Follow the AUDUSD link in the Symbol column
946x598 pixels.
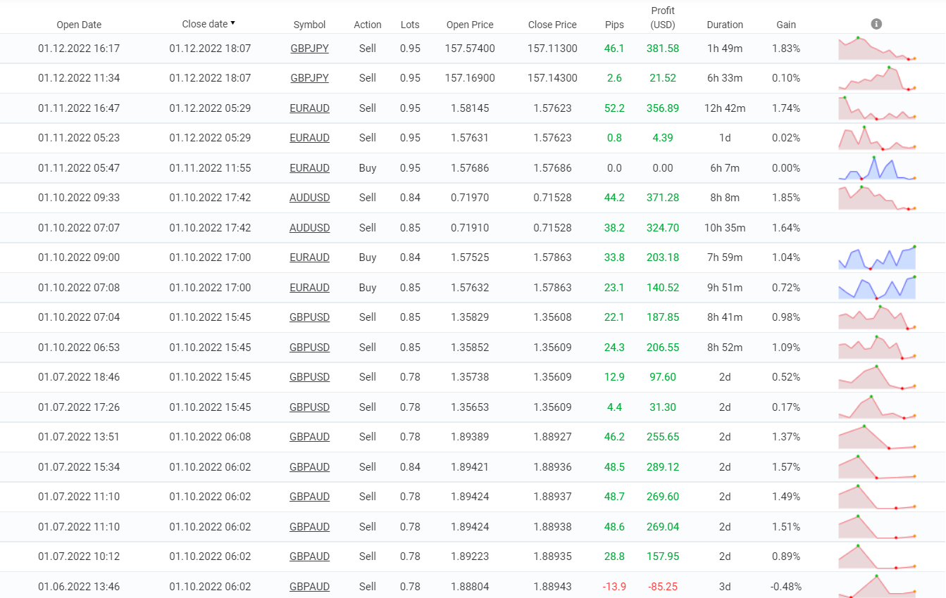309,198
